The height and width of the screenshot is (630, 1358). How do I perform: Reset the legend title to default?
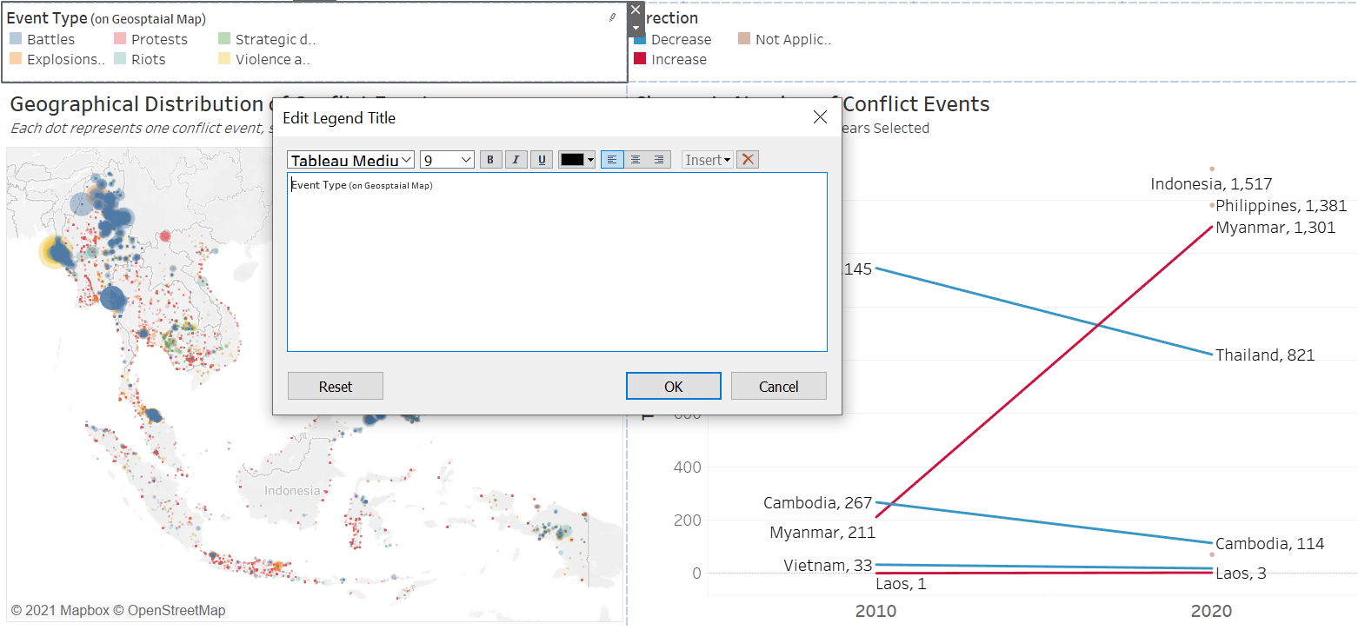point(335,387)
